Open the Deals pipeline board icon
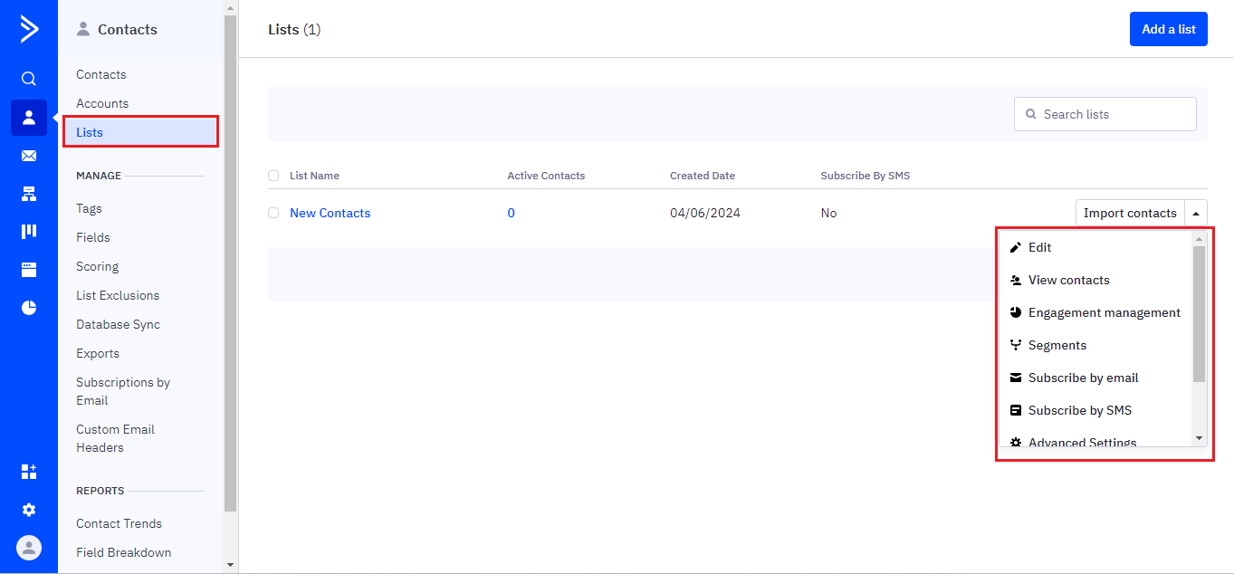This screenshot has height=574, width=1234. [29, 232]
